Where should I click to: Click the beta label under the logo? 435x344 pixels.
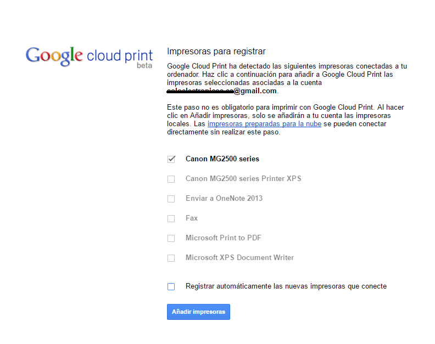144,66
